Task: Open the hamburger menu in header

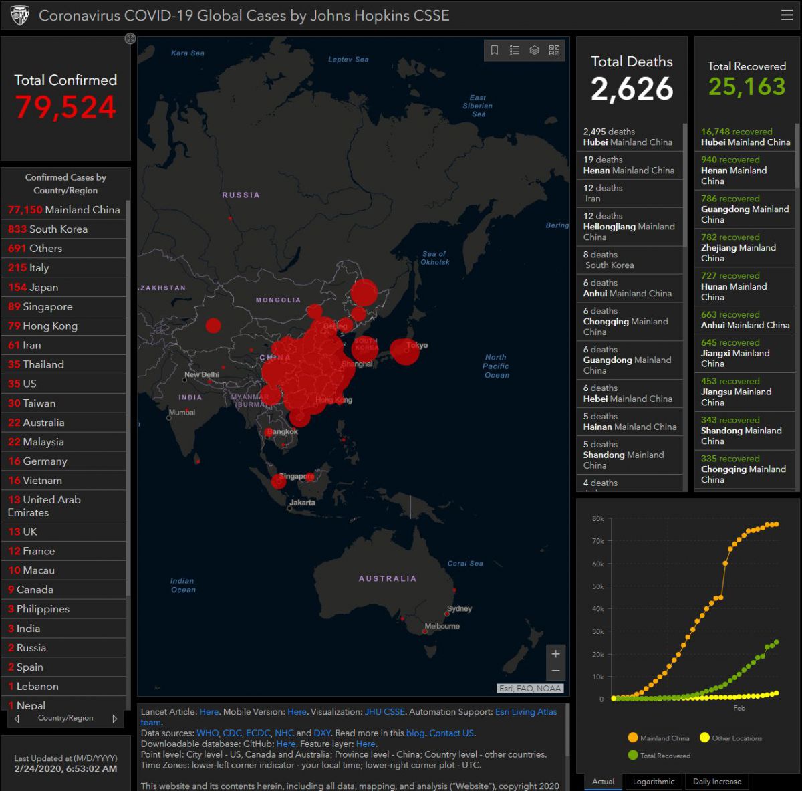Action: pyautogui.click(x=787, y=15)
